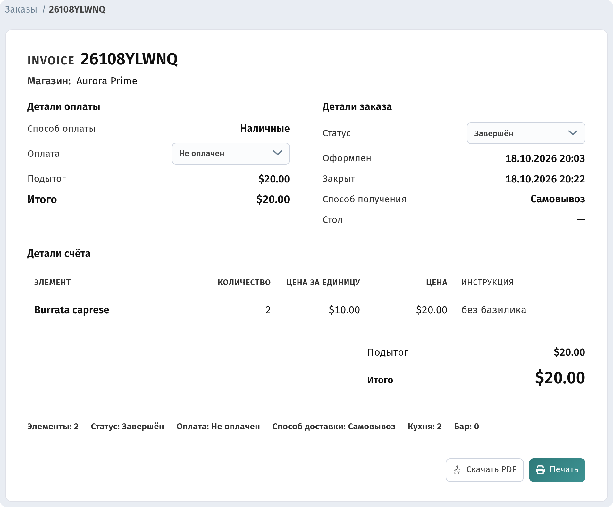Click the Статус: Завершён summary entry
The height and width of the screenshot is (507, 613).
pyautogui.click(x=127, y=427)
